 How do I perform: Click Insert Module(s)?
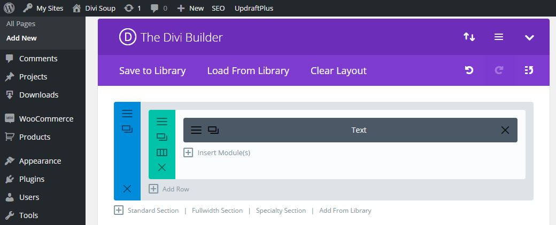217,153
